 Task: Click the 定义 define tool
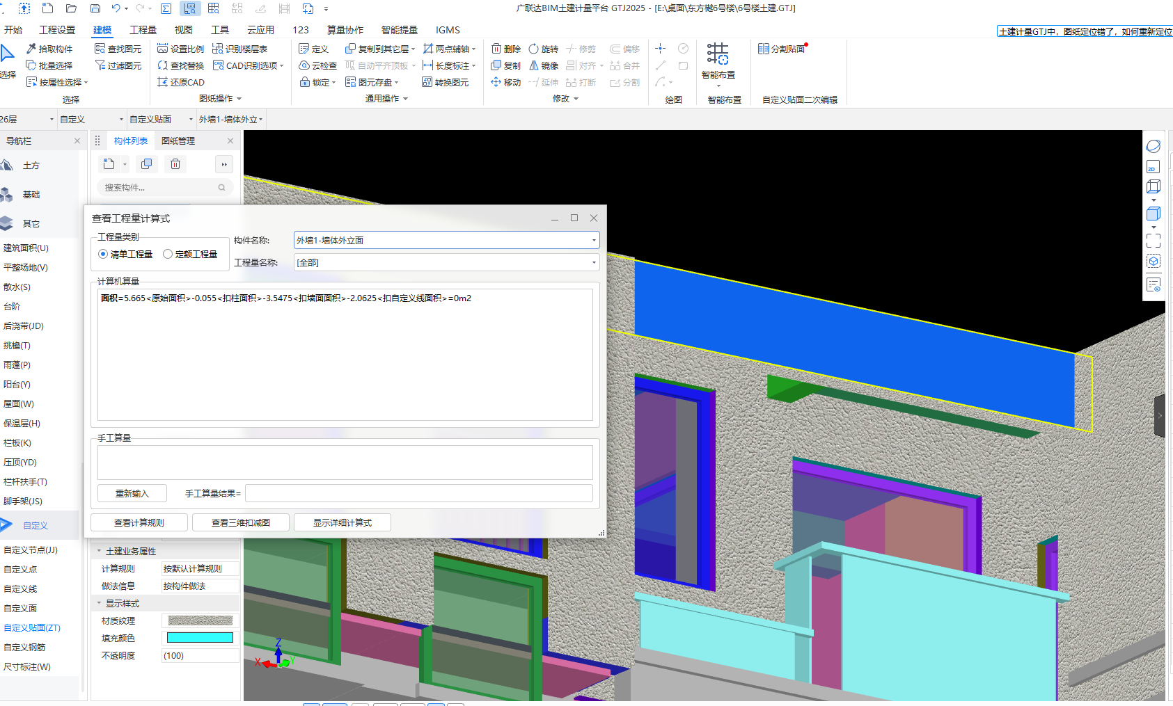pos(313,49)
